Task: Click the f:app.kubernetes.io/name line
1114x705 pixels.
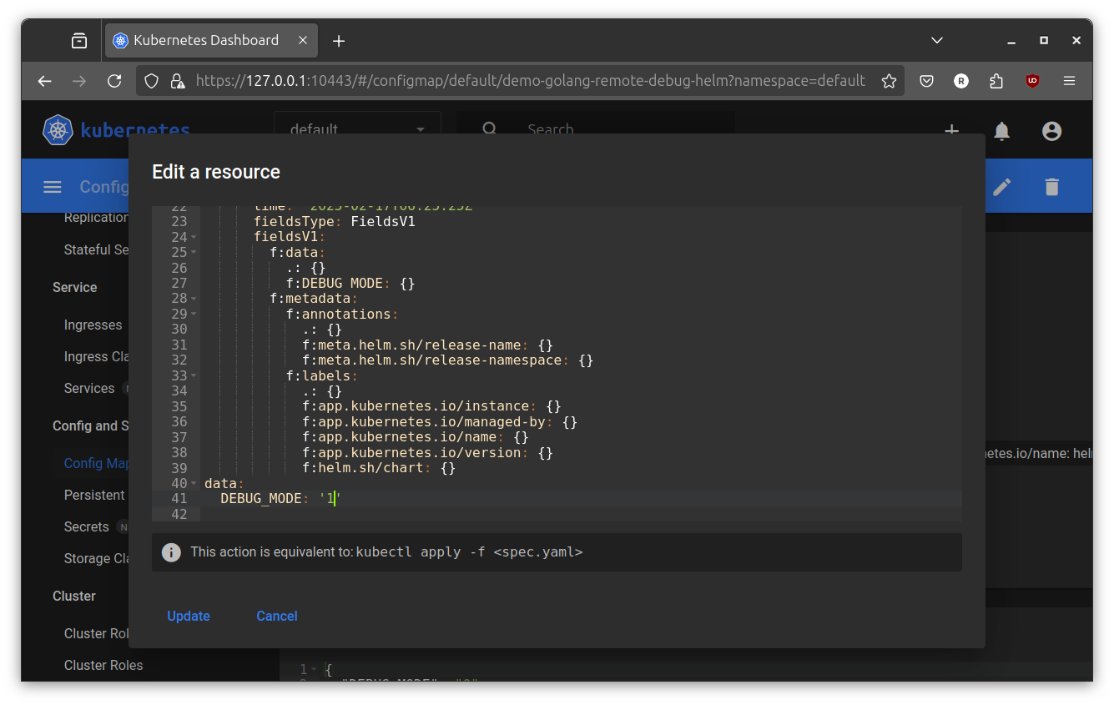Action: click(416, 437)
